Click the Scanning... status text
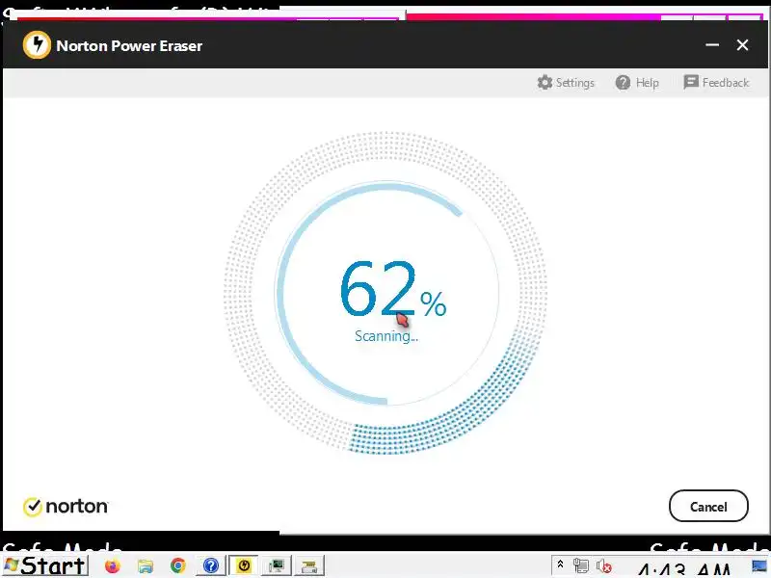The width and height of the screenshot is (771, 578). [x=386, y=336]
